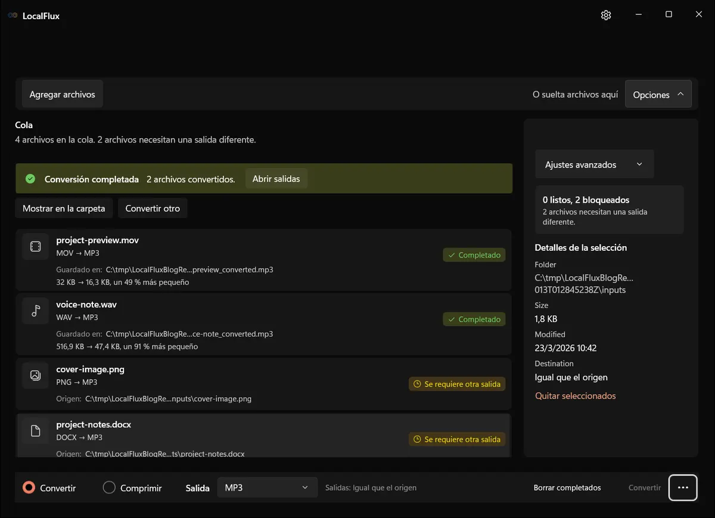The image size is (715, 518).
Task: Click the disabled Convertir action button
Action: (645, 488)
